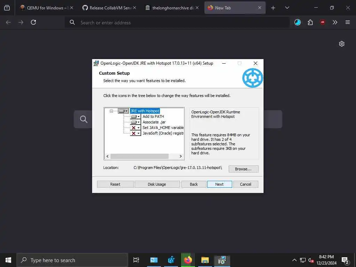Open install option dropdown for Associate .jar
Screen dimensions: 356x267
[135, 122]
